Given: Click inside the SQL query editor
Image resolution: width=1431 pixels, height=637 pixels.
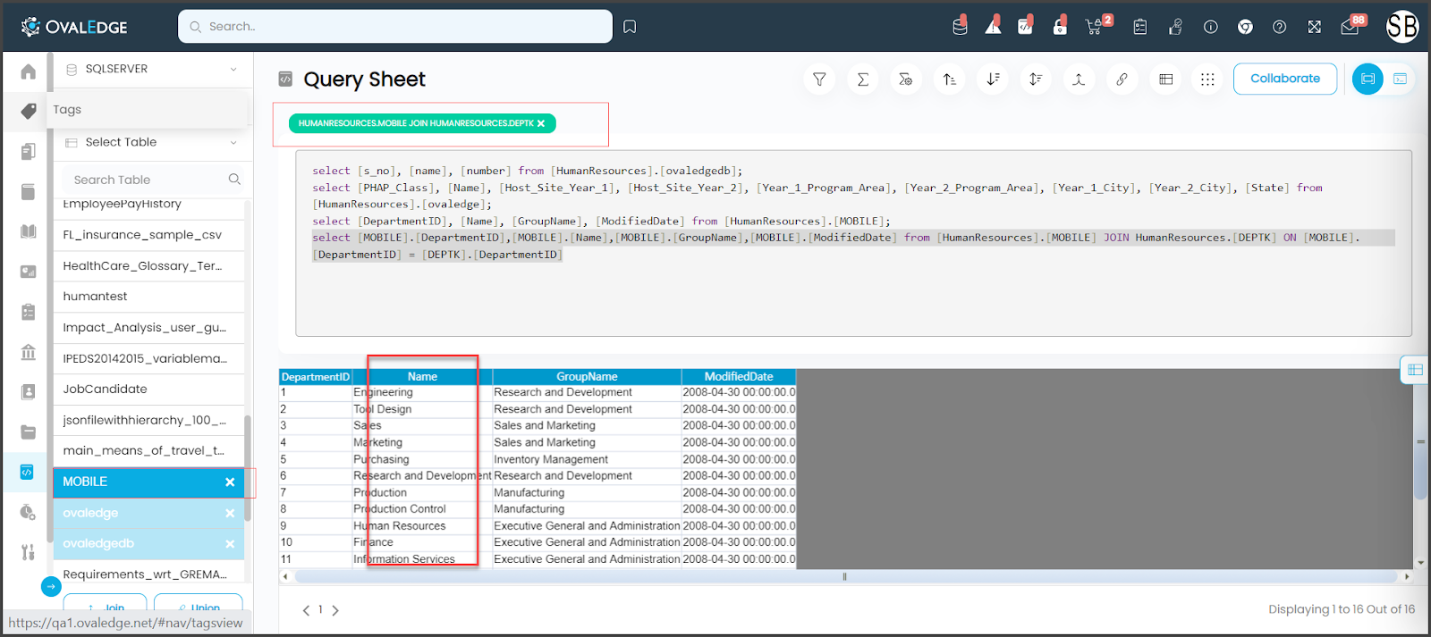Looking at the screenshot, I should click(x=853, y=244).
